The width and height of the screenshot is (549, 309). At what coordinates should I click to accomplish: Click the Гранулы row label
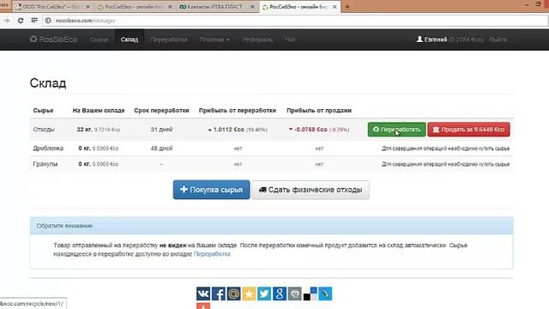pyautogui.click(x=45, y=164)
